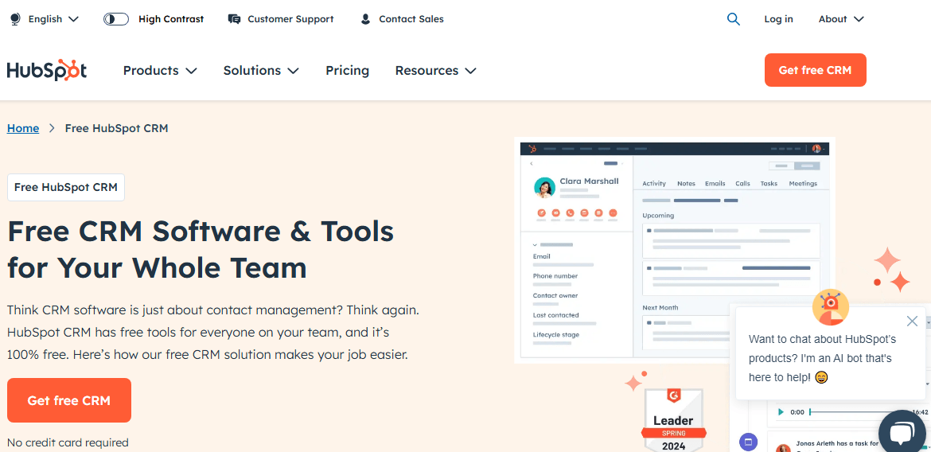
Task: Select the Tasks tab in CRM preview
Action: point(769,184)
